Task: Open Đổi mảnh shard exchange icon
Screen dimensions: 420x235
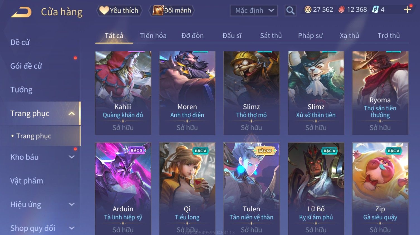Action: tap(158, 10)
